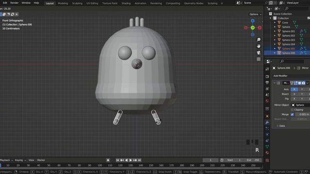
Task: Open the Particles properties tab icon
Action: tap(267, 129)
